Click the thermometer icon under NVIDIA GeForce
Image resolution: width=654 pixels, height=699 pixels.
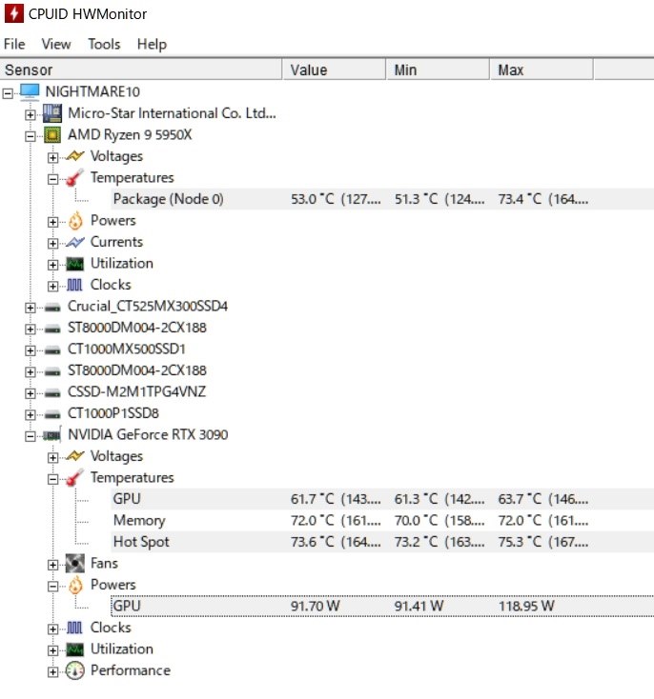[74, 477]
